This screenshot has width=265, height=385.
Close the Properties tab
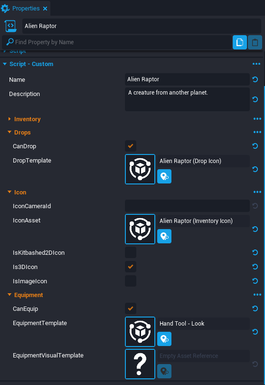point(45,9)
